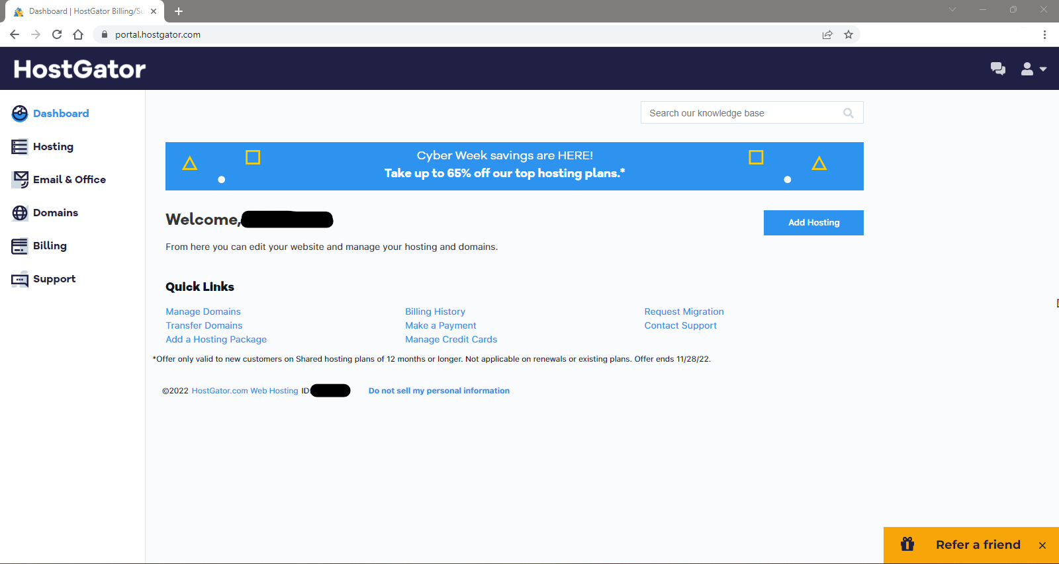Go back with the browser back arrow

(15, 34)
